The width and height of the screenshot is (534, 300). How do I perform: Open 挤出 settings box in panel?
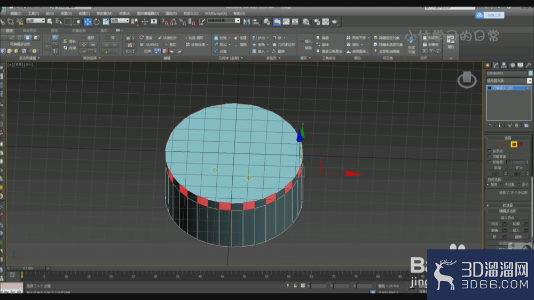coord(505,224)
